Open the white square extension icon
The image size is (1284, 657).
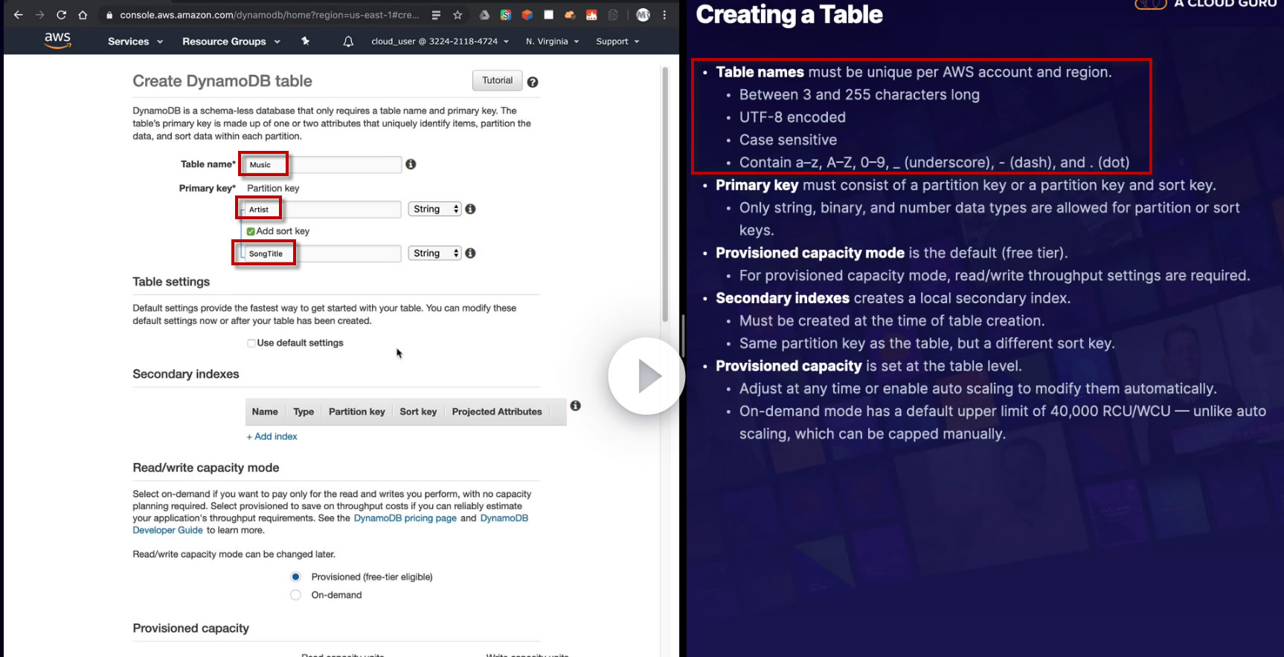548,15
